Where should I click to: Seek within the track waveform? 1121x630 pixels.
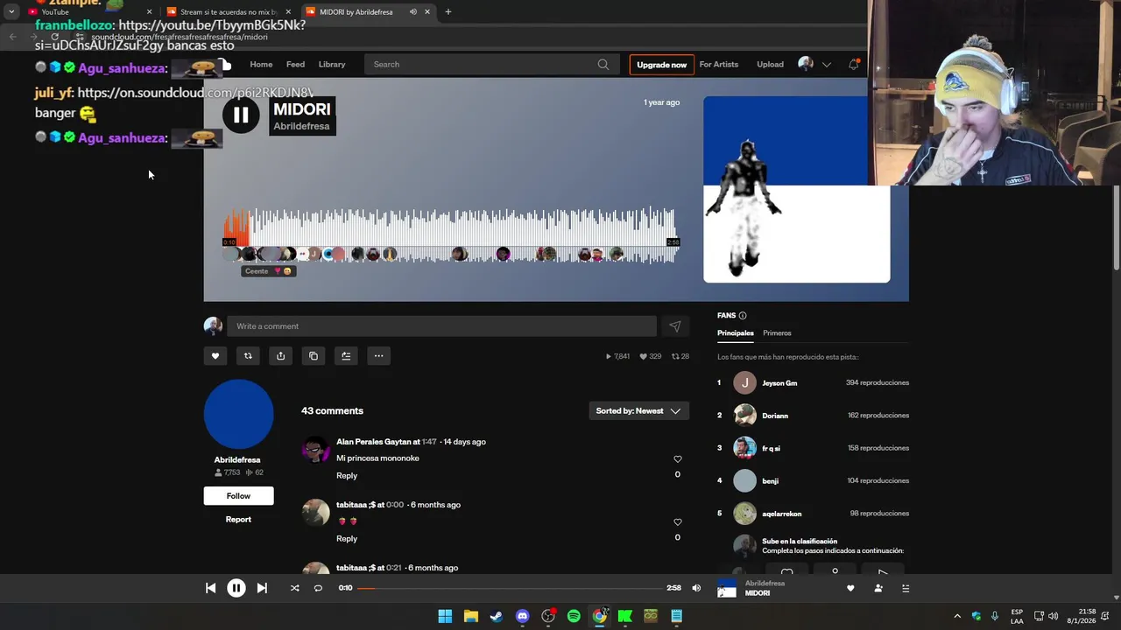tap(451, 234)
